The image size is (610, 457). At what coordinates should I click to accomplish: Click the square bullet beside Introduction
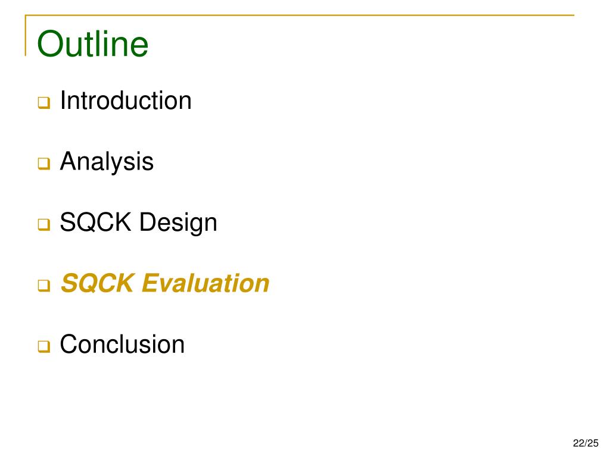[44, 102]
